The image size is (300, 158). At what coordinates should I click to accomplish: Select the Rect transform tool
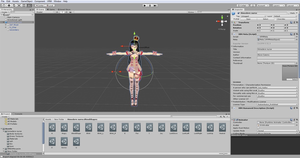click(24, 5)
